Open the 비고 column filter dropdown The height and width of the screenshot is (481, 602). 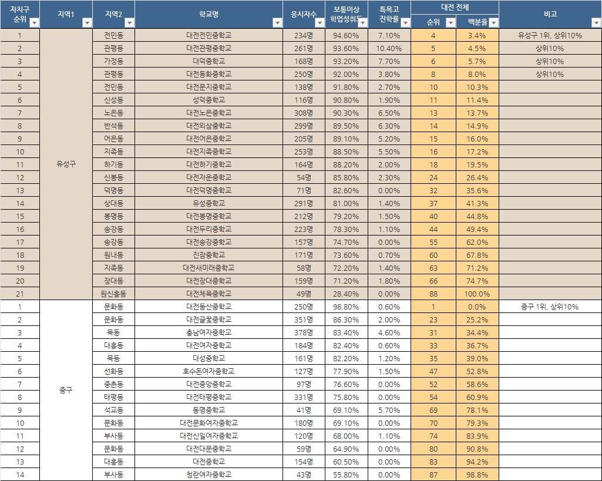(x=596, y=23)
